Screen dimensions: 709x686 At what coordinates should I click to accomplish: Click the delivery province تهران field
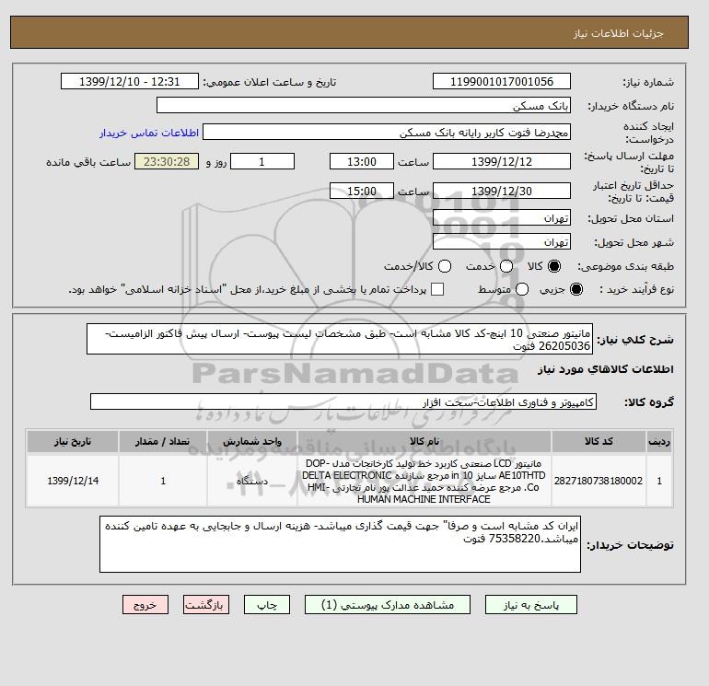click(502, 218)
